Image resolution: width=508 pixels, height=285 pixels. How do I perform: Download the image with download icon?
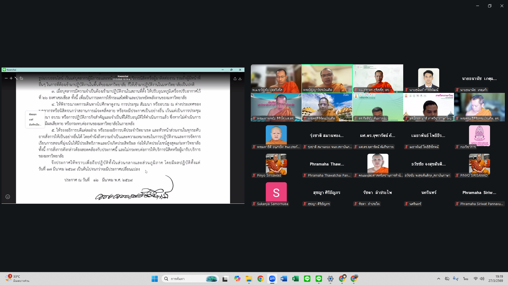[x=240, y=79]
